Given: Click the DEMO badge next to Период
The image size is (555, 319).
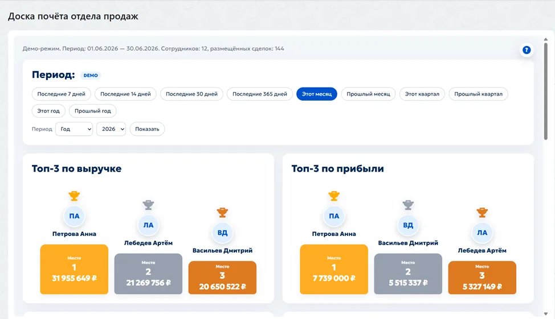Looking at the screenshot, I should [91, 75].
